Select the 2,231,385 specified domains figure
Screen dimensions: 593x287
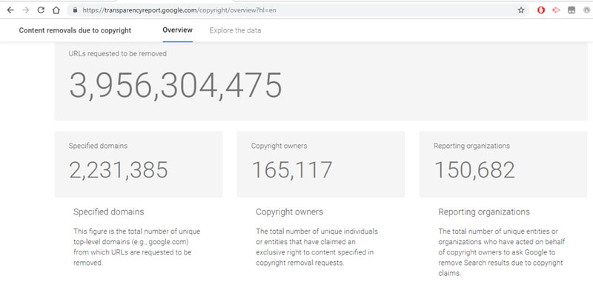coord(119,169)
